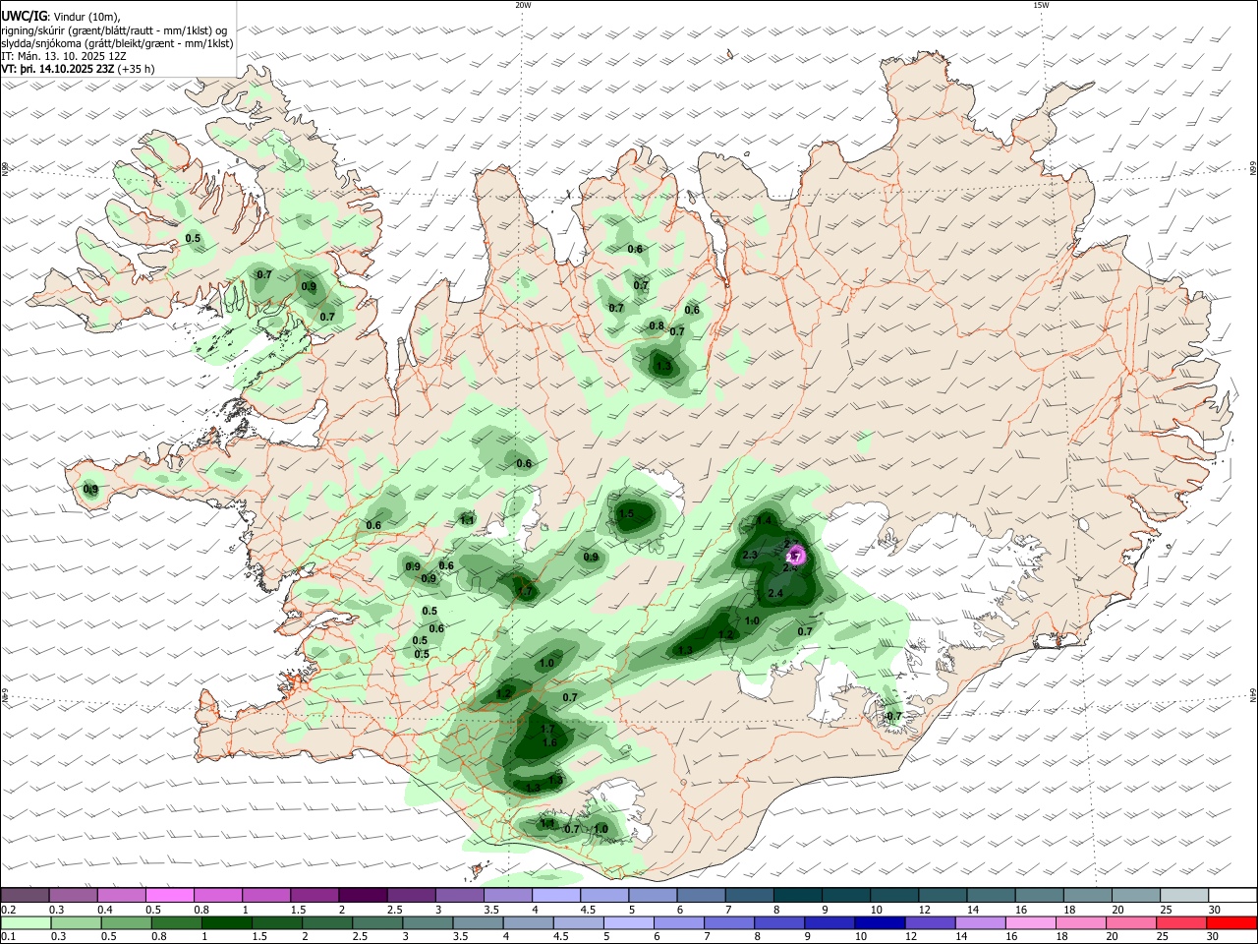Click the dusky purple 0.2 snow legend swatch
Viewport: 1258px width, 944px height.
(25, 896)
